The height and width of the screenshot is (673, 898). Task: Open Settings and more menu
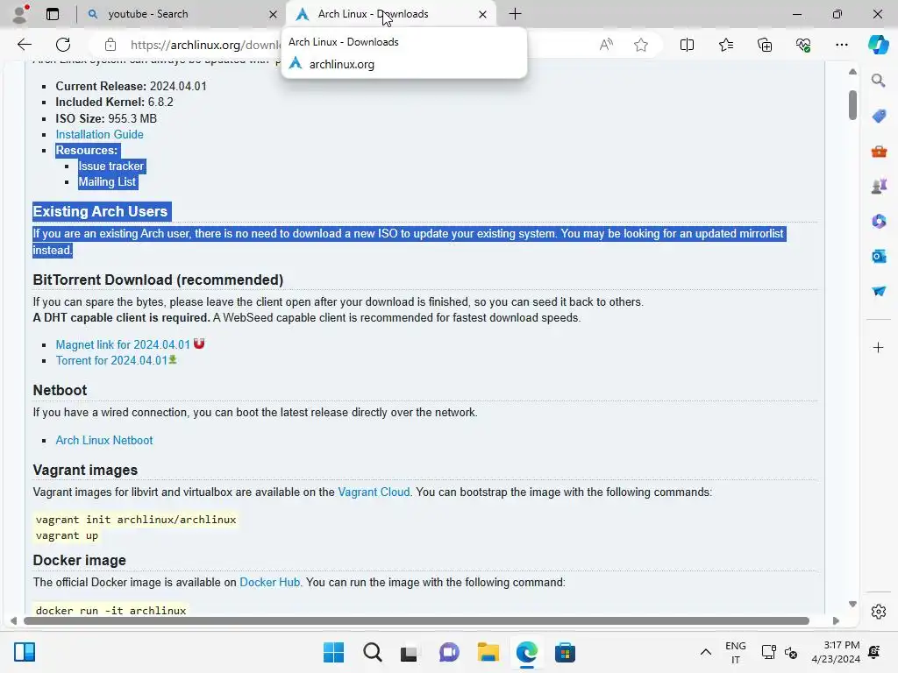(x=841, y=45)
